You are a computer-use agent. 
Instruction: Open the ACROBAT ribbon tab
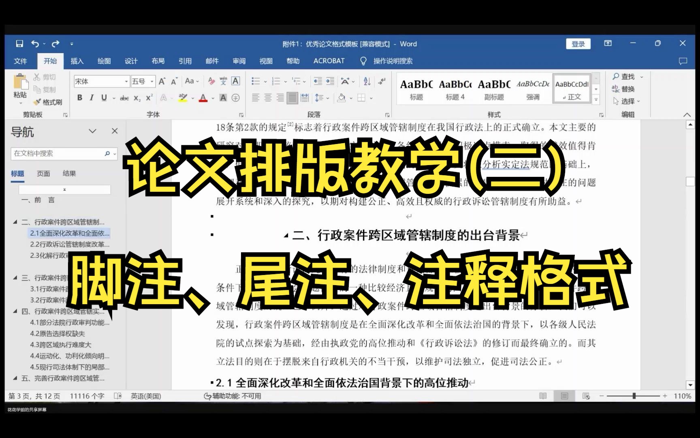[x=329, y=61]
